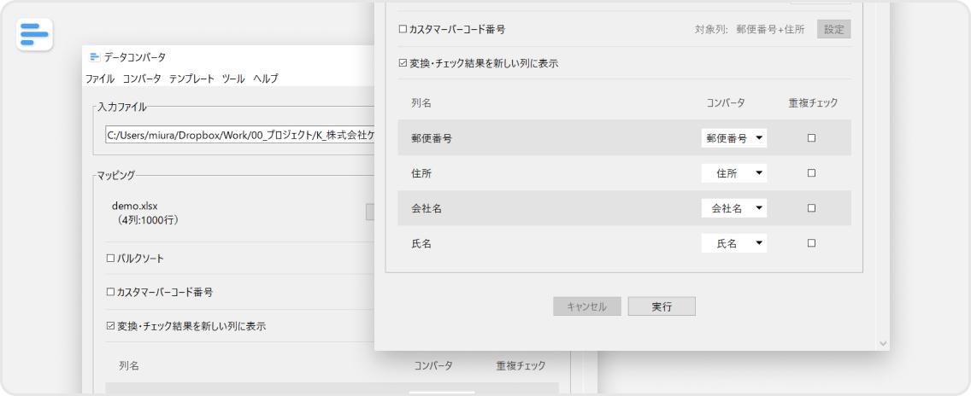This screenshot has width=971, height=396.
Task: Click the input file path field
Action: (x=240, y=135)
